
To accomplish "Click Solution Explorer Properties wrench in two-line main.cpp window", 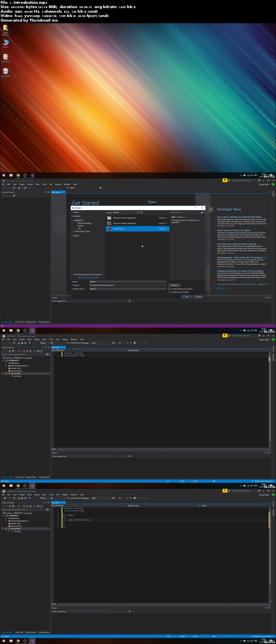I will 38,351.
